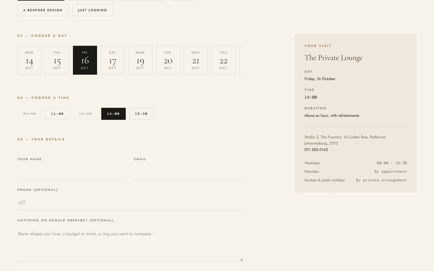434x271 pixels.
Task: Pick the 15:30 time slot
Action: coord(141,114)
